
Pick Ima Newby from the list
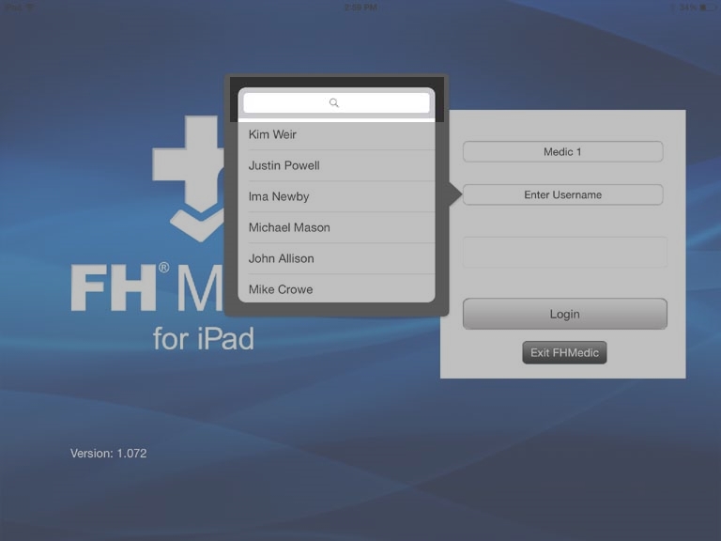[x=336, y=196]
